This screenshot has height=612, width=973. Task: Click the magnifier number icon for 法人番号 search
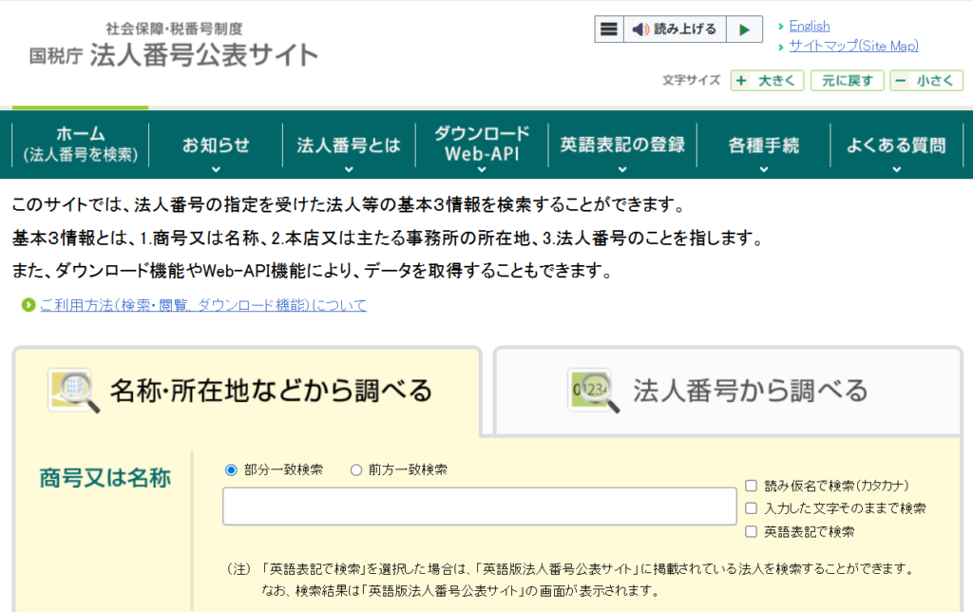coord(593,390)
